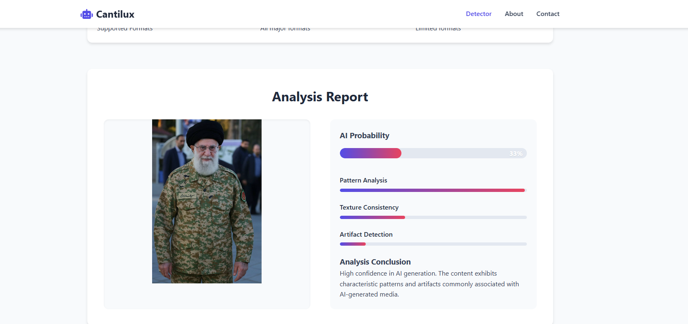The height and width of the screenshot is (324, 688).
Task: Go to the About page
Action: (514, 14)
